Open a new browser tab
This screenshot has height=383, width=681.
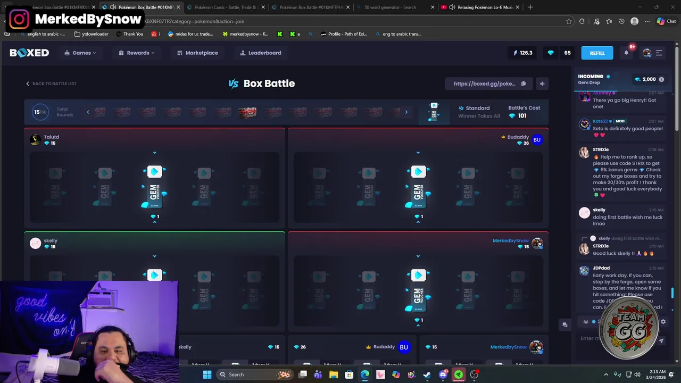pos(530,7)
